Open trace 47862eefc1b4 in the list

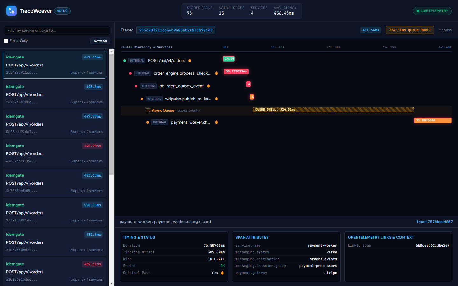(x=54, y=153)
